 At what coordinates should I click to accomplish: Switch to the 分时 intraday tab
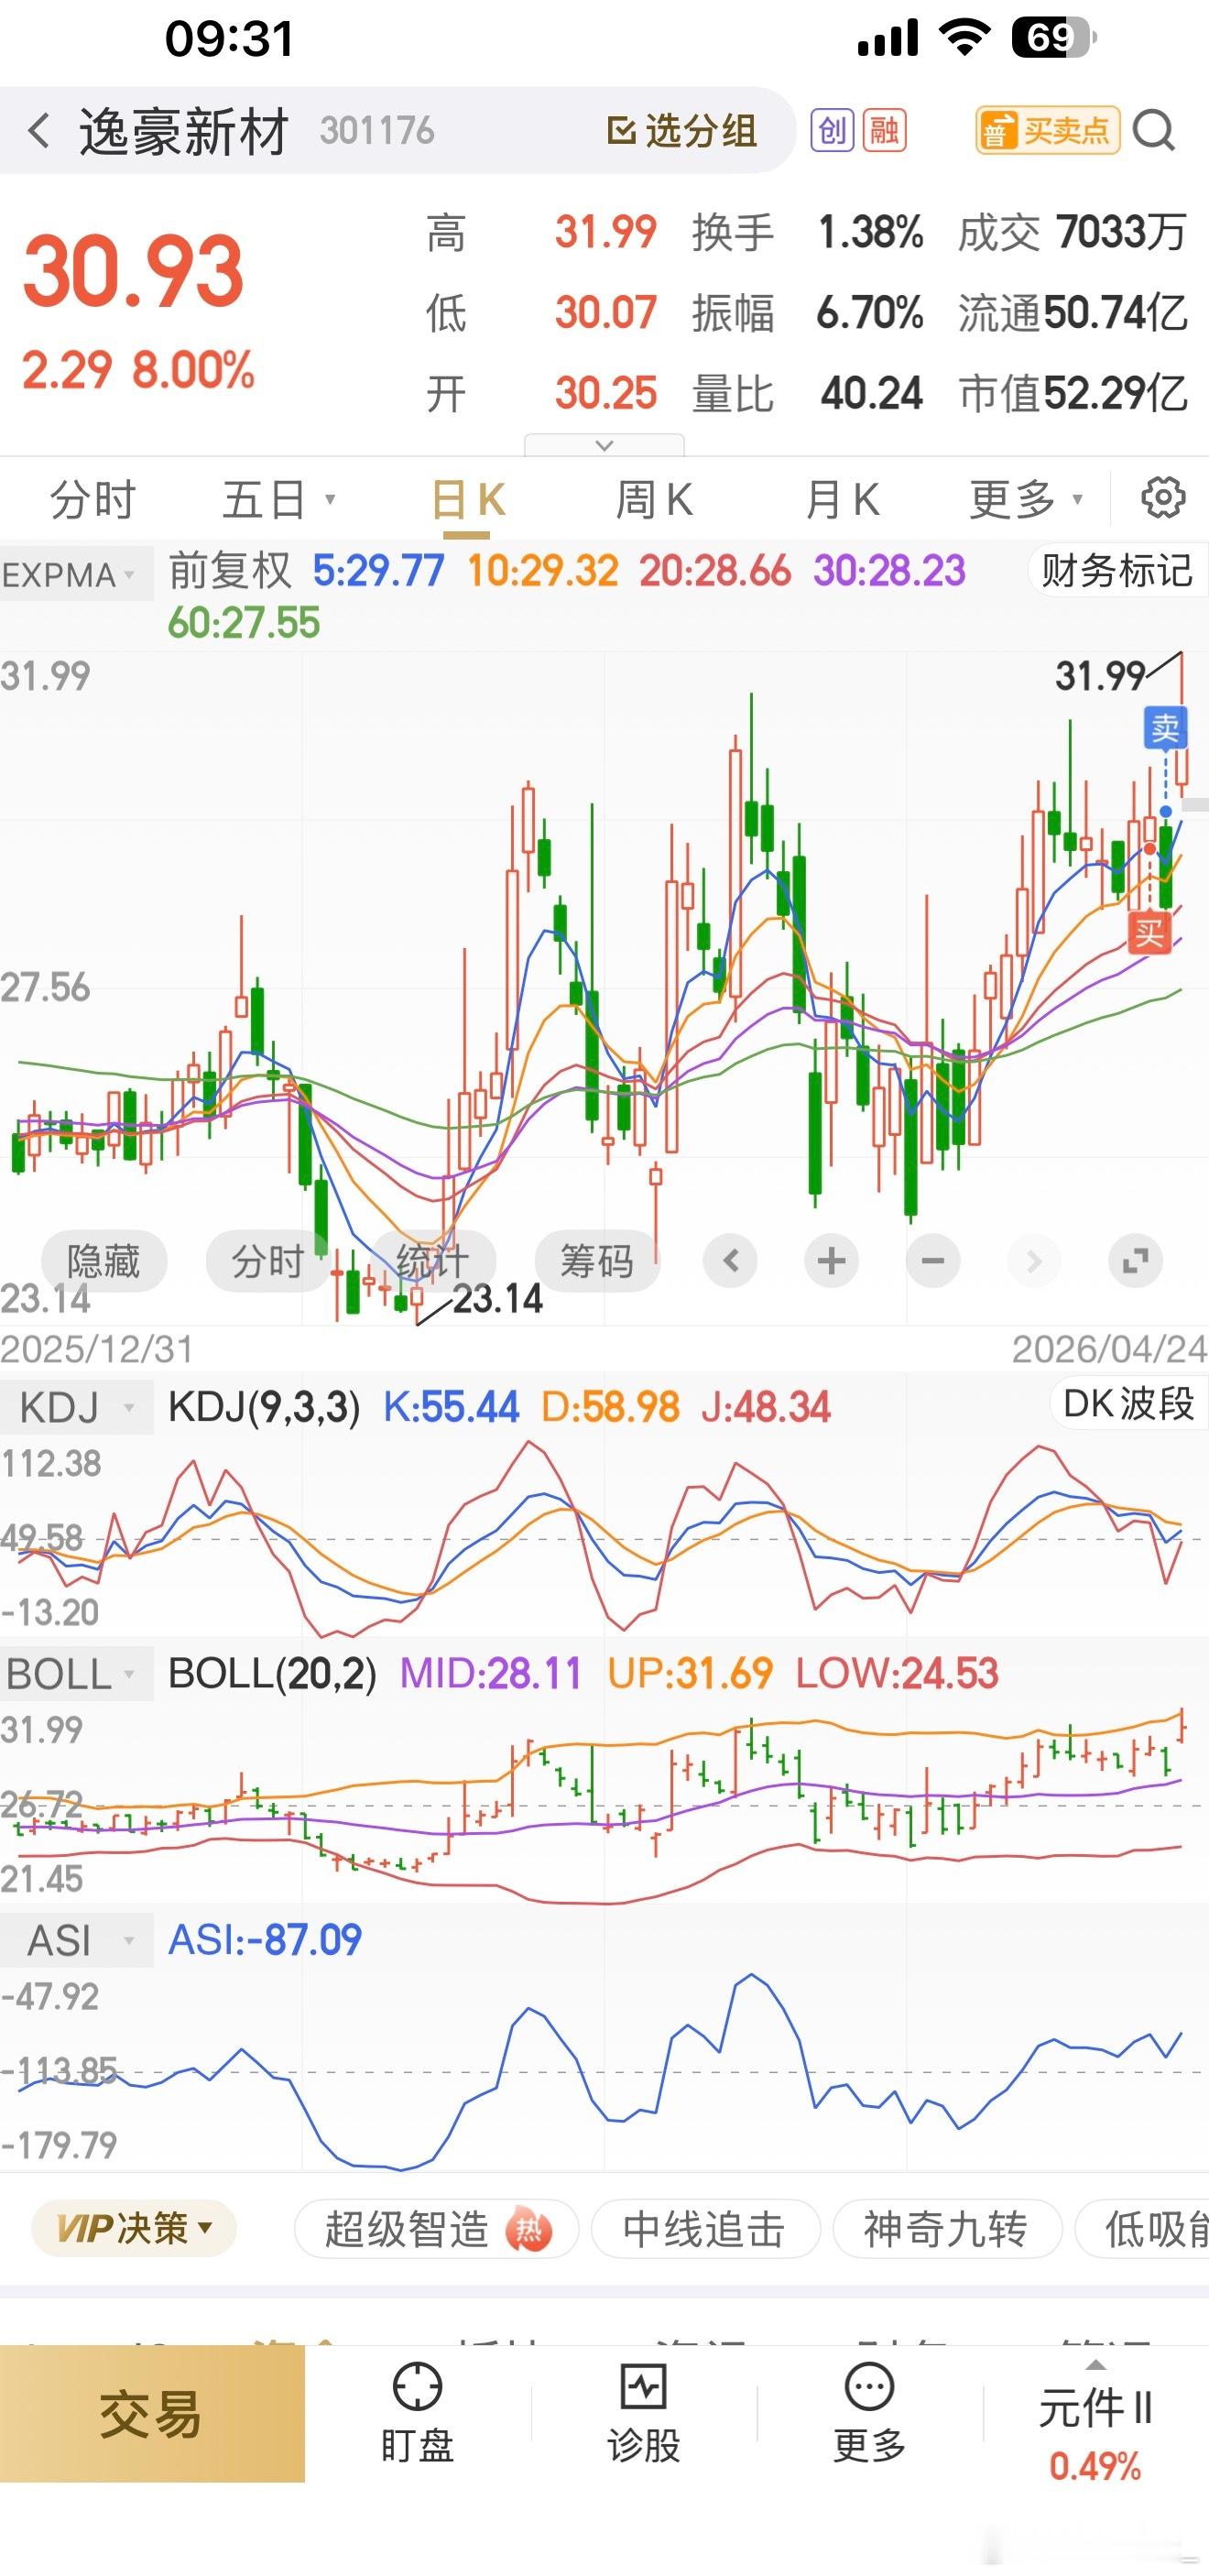coord(93,499)
